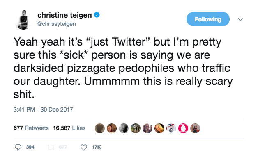Screen dimensions: 258x162
Task: Click the pink circle logo avatar
Action: [183, 128]
